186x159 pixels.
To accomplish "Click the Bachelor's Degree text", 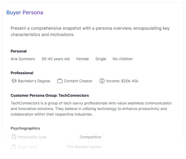I will tap(34, 81).
